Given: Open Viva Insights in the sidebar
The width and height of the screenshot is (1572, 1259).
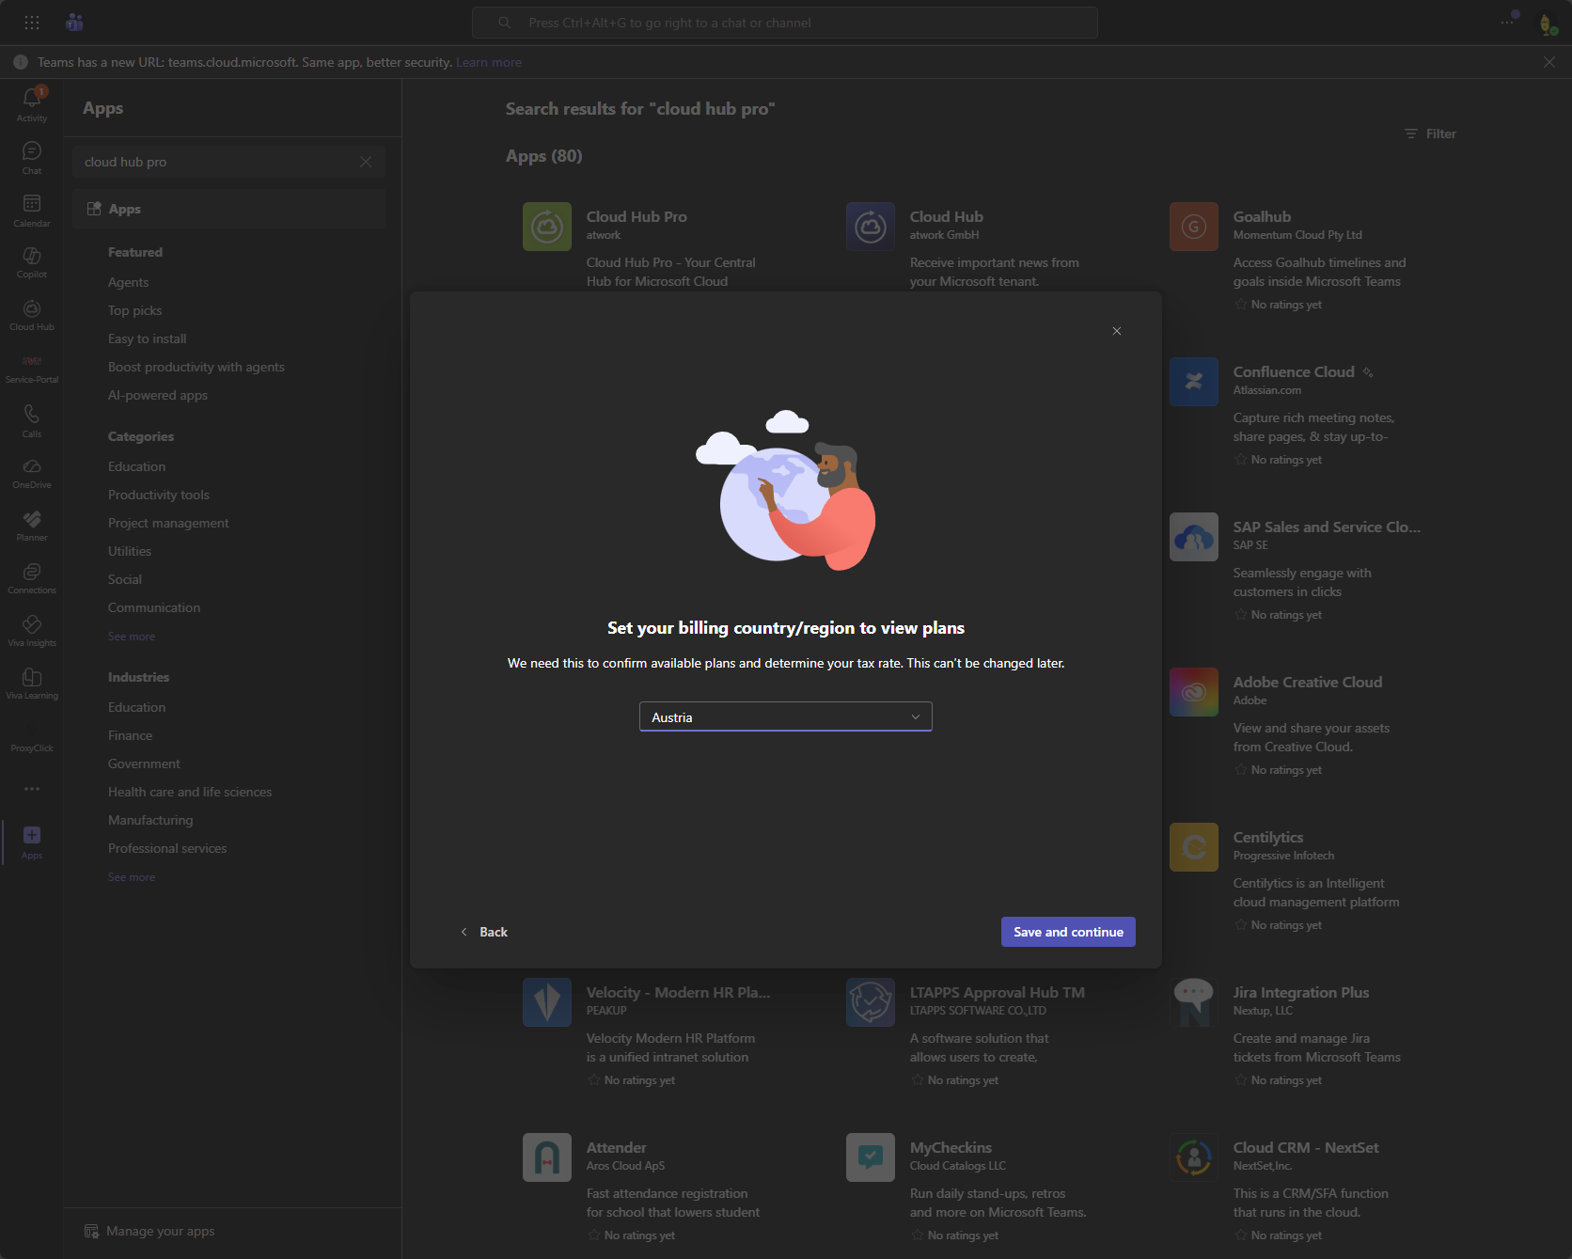Looking at the screenshot, I should coord(32,631).
